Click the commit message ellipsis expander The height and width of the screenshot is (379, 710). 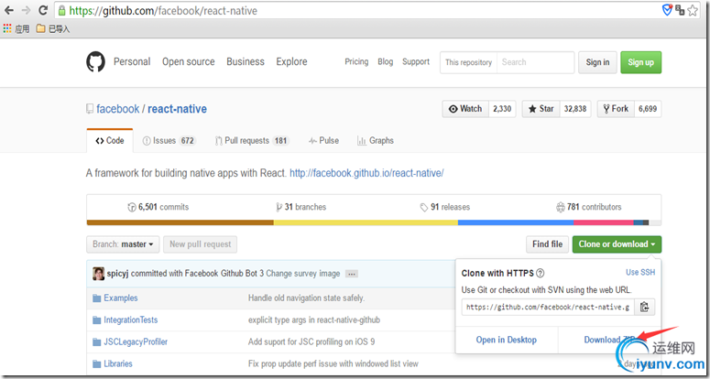pyautogui.click(x=351, y=274)
